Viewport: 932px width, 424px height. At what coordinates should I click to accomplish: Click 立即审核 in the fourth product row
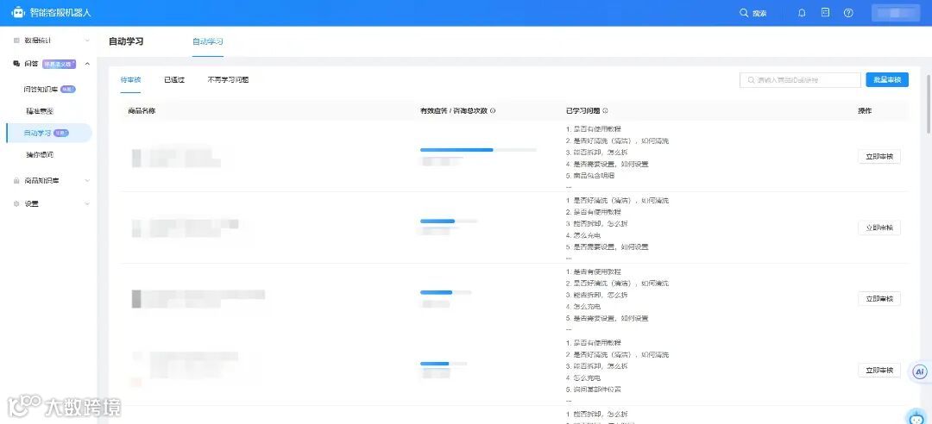pos(879,370)
